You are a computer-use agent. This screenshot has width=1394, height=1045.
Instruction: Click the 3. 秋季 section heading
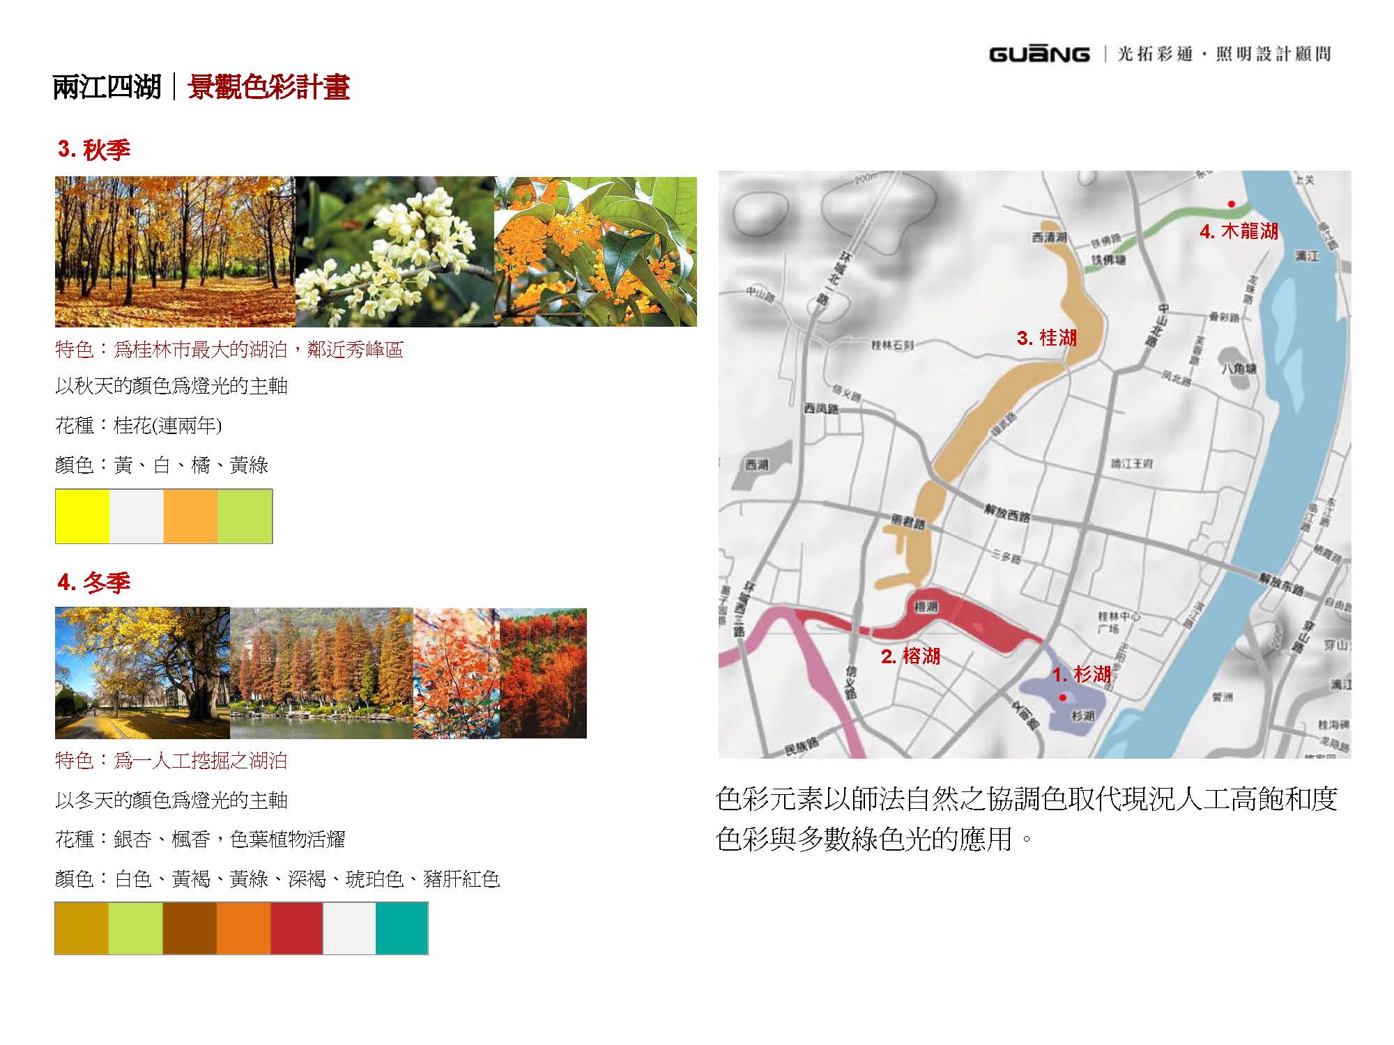[94, 149]
